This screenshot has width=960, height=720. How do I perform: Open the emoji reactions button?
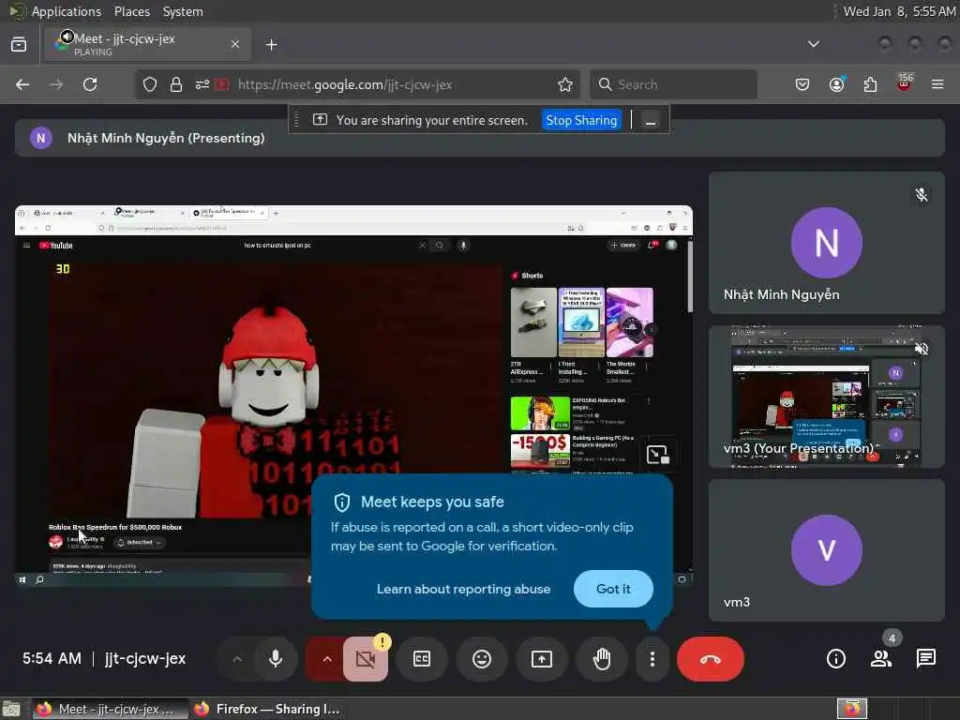pos(482,659)
